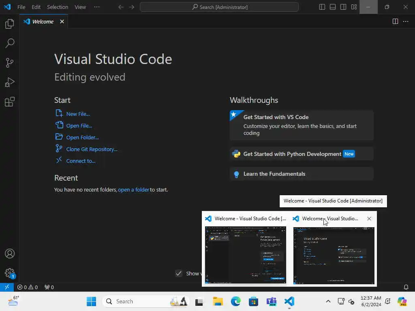
Task: Open the Selection menu
Action: coord(58,7)
